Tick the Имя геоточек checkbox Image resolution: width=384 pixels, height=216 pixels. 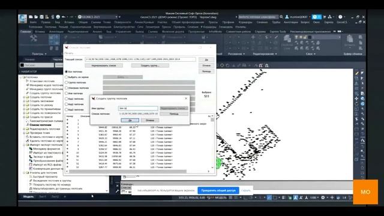click(x=66, y=94)
